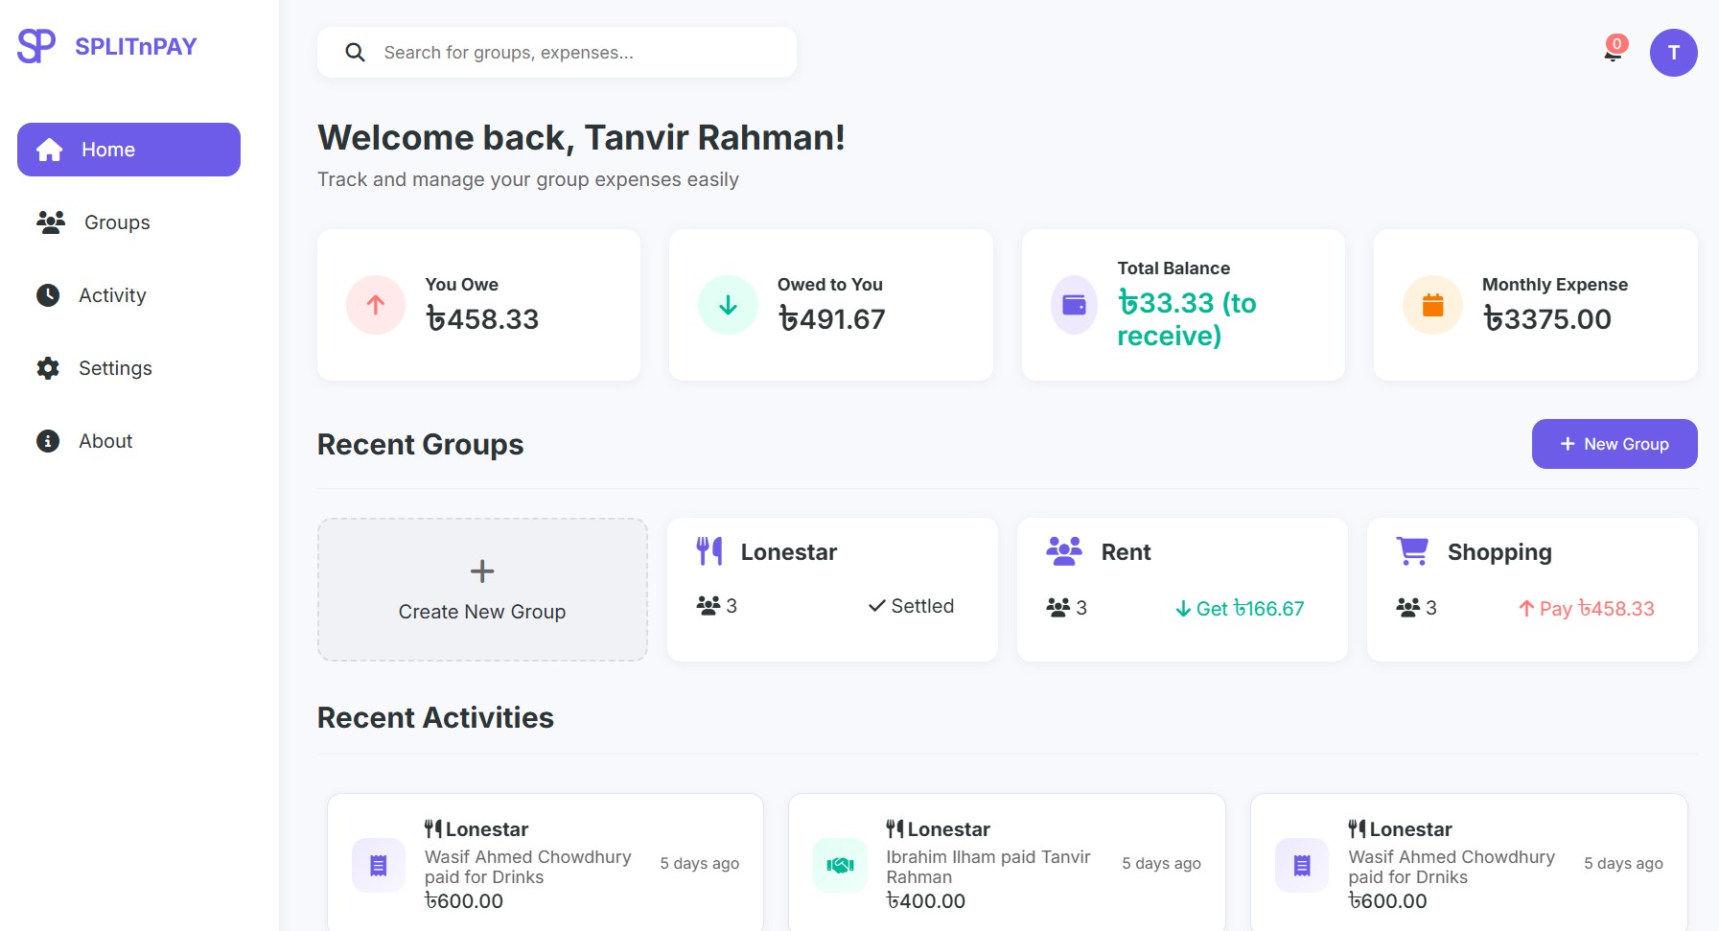Click the handshake icon for Ibrahim's payment

[840, 865]
